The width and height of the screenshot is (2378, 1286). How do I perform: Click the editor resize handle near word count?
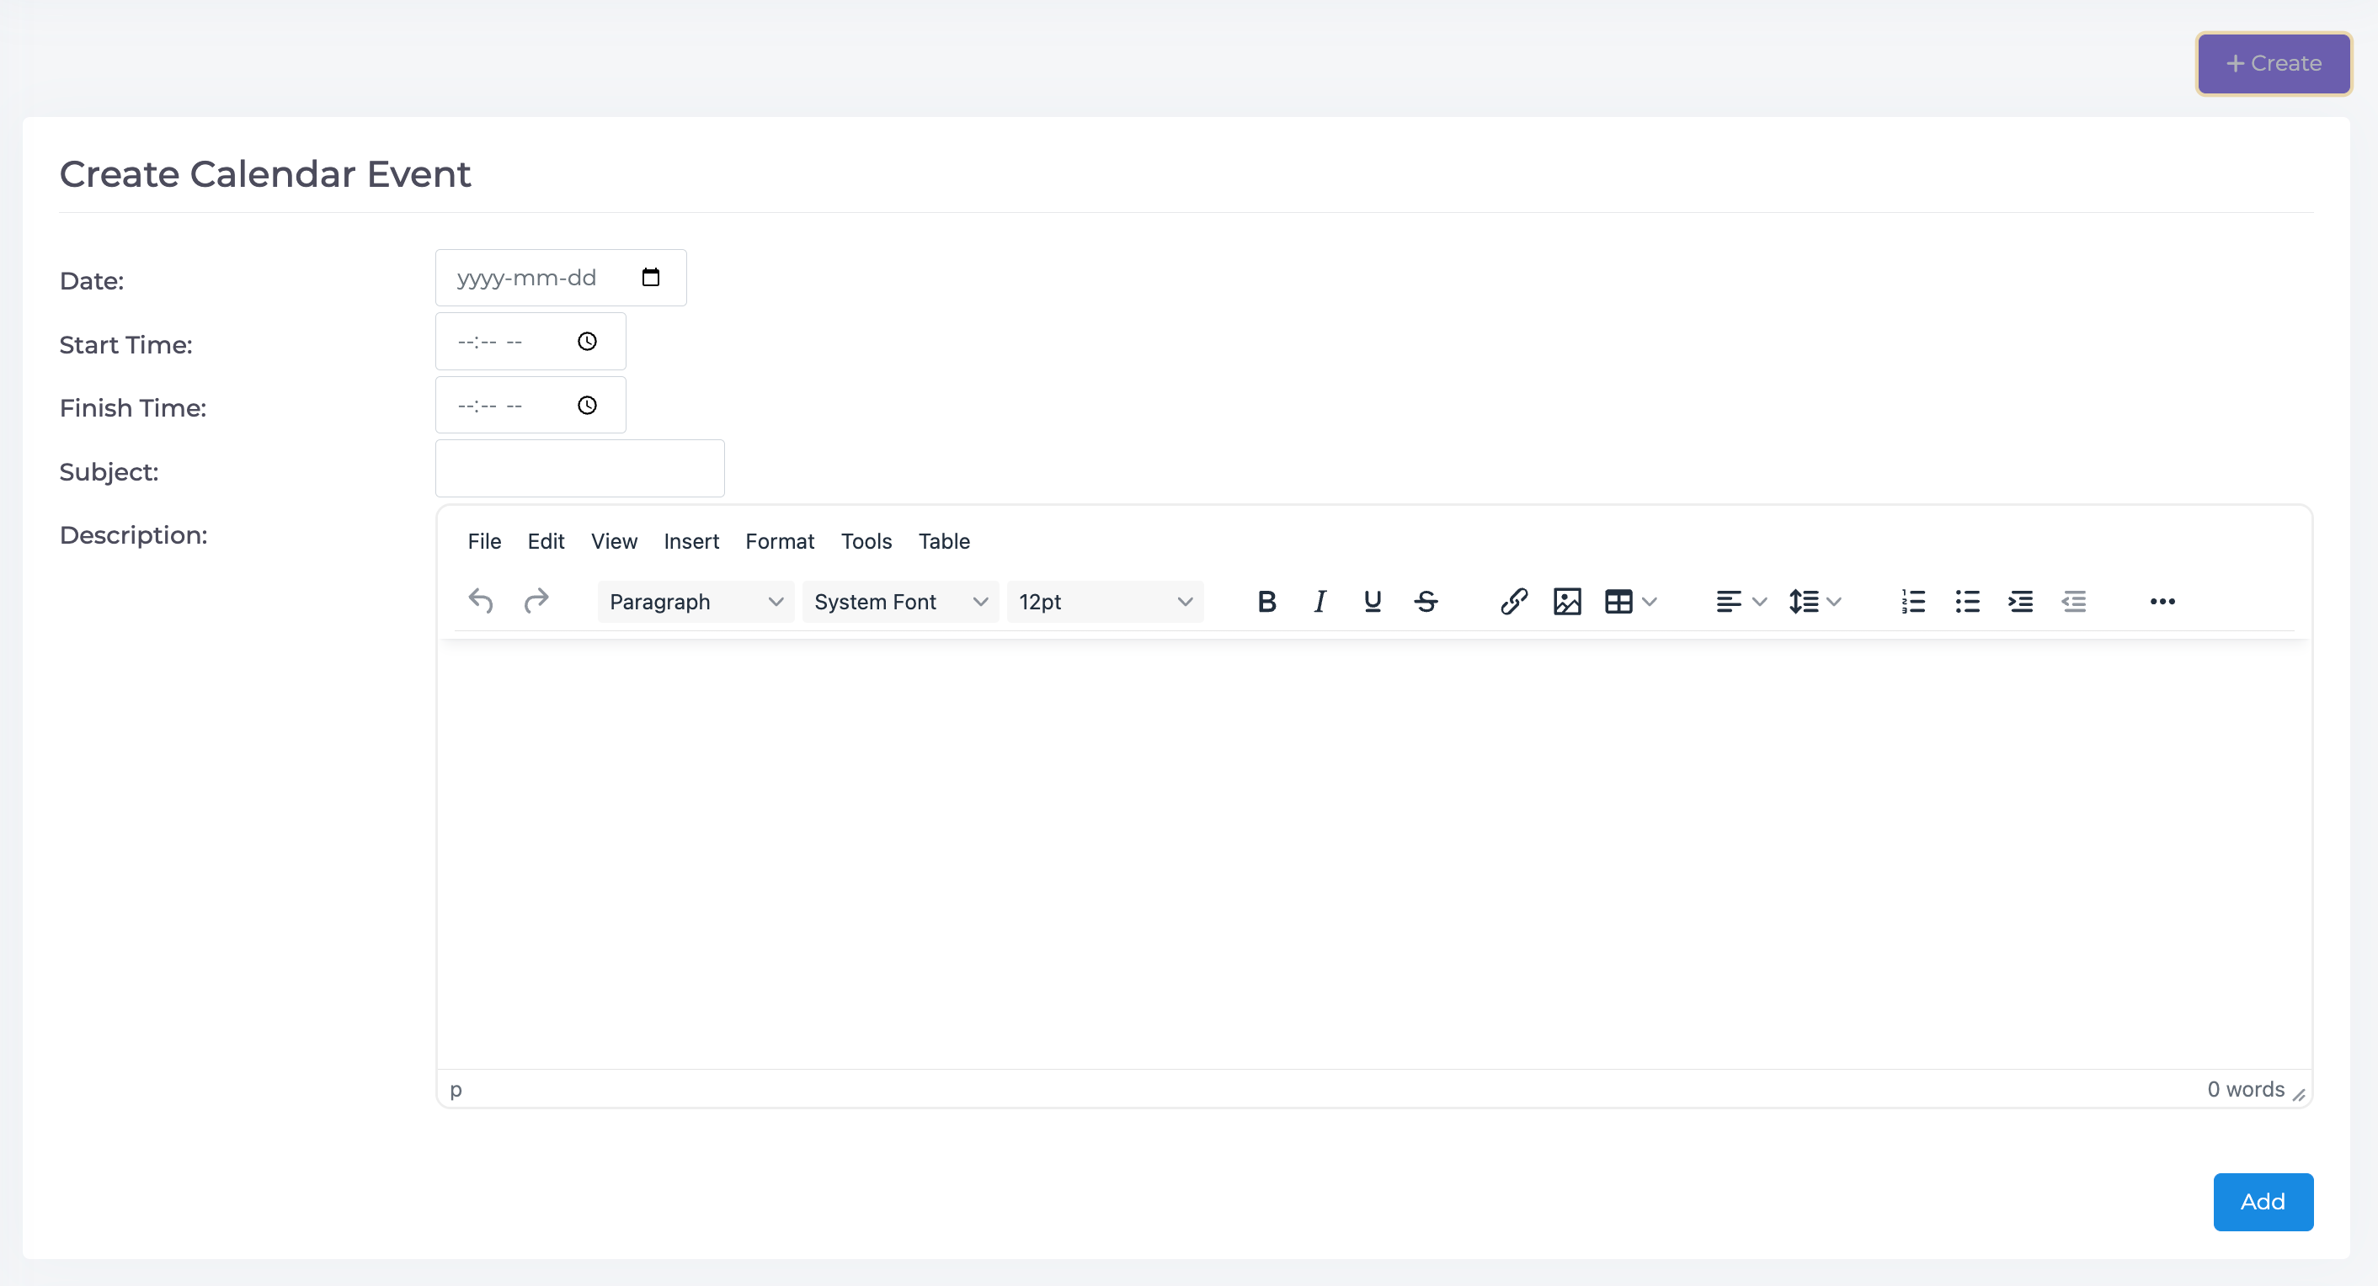(2299, 1095)
